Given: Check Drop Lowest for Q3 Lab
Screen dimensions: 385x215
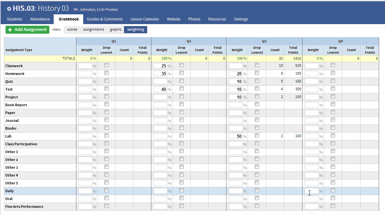Looking at the screenshot, I should 257,135.
